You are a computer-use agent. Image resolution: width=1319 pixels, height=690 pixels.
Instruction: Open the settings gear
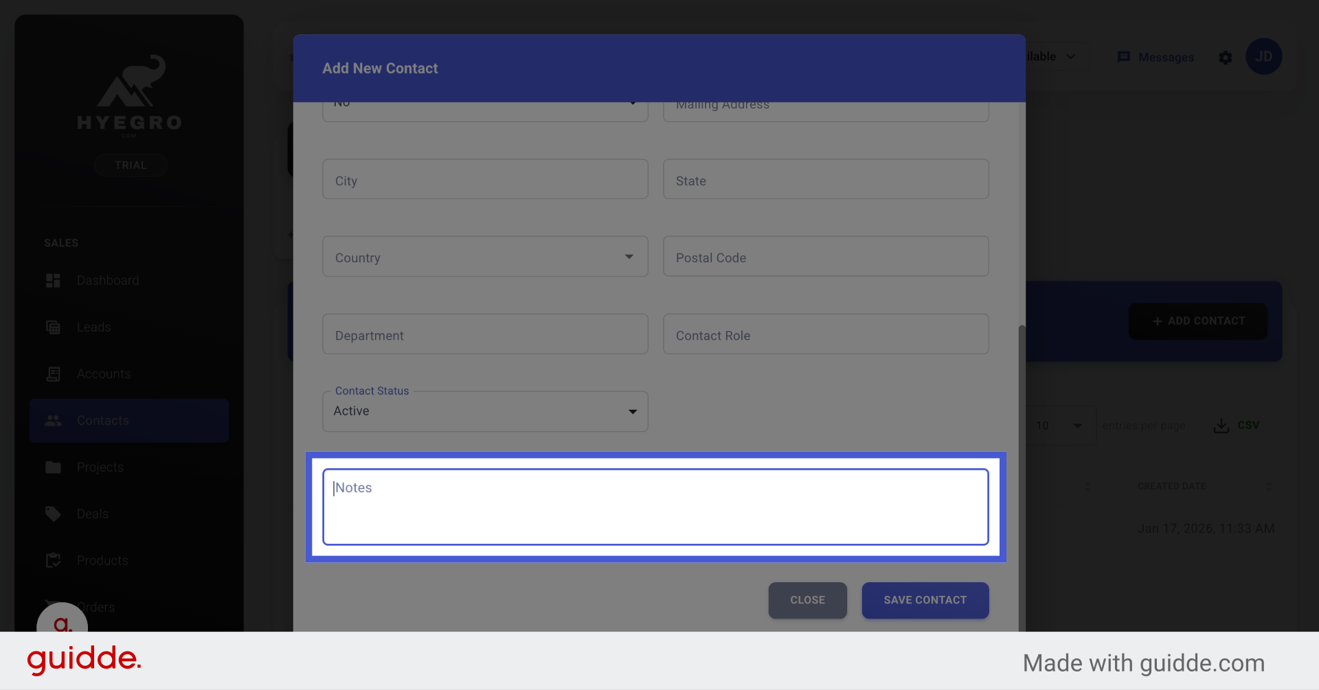(x=1226, y=57)
